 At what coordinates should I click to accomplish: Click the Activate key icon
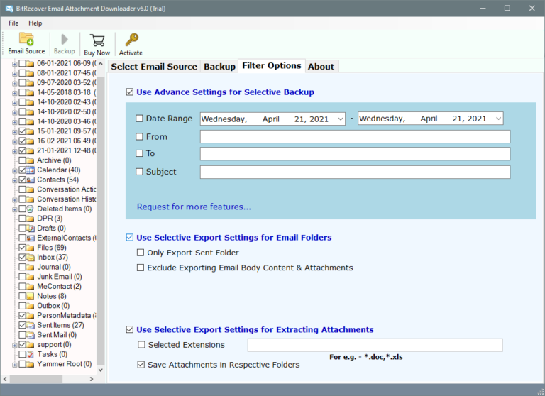(x=131, y=40)
